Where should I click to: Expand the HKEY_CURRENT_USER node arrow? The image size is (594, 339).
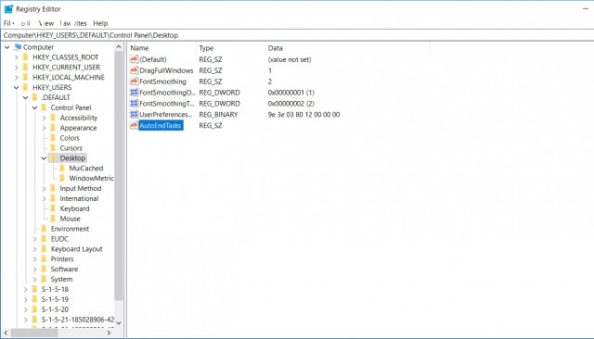click(x=17, y=68)
